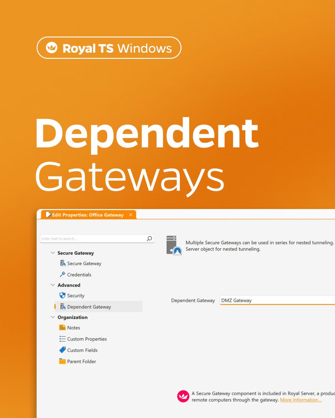Collapse the Organization section chevron
This screenshot has width=335, height=418.
[53, 317]
